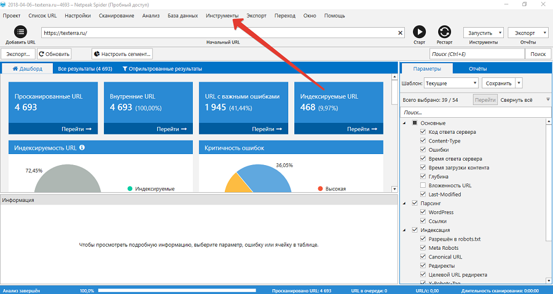This screenshot has height=294, width=553.
Task: Open the Запустить tools dropdown
Action: pyautogui.click(x=483, y=33)
